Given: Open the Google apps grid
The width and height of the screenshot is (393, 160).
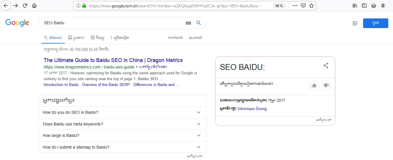Looking at the screenshot, I should pos(355,23).
